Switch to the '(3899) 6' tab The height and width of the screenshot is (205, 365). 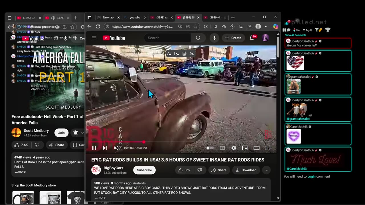point(215,17)
